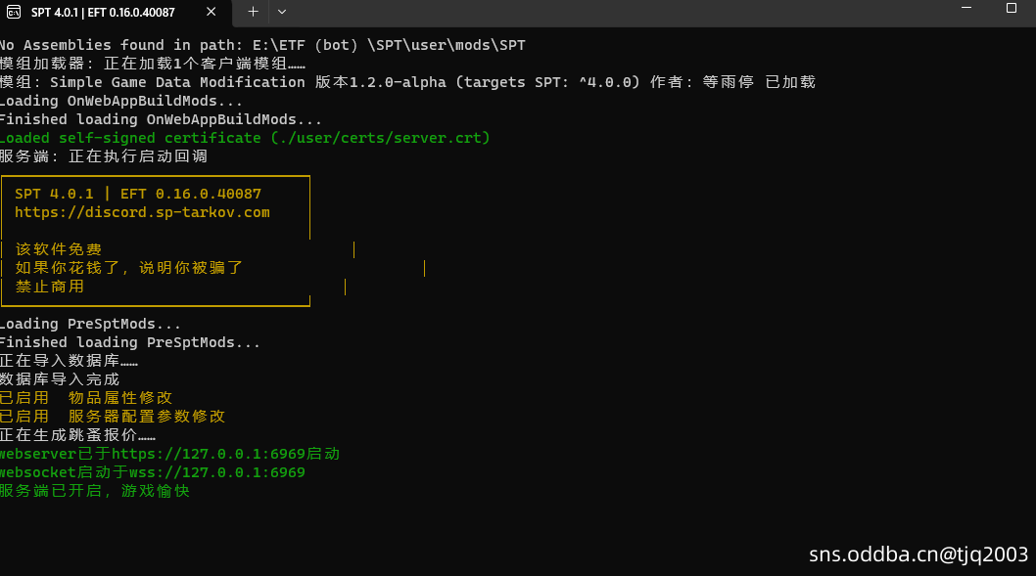Screen dimensions: 1036x576
Task: Click the yellow '服务器配置参数修改' enabled line
Action: point(146,417)
